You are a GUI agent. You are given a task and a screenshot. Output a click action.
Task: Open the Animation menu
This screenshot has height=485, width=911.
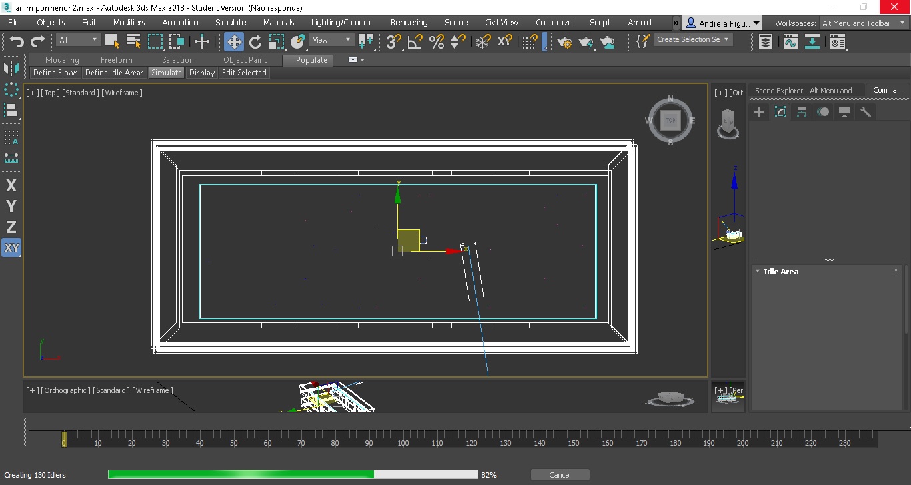180,22
